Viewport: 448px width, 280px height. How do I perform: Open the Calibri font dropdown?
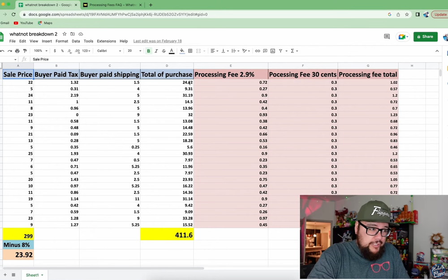click(109, 51)
